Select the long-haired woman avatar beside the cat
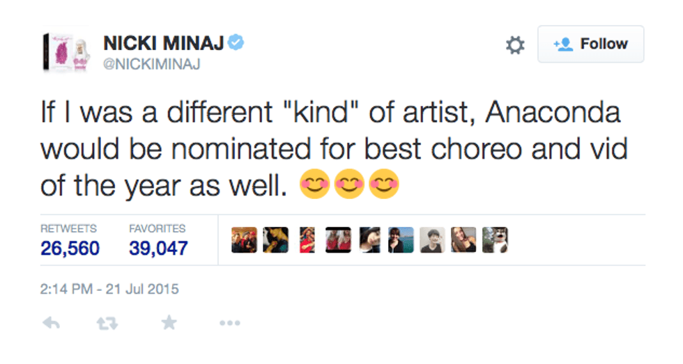Image resolution: width=683 pixels, height=364 pixels. tap(463, 240)
